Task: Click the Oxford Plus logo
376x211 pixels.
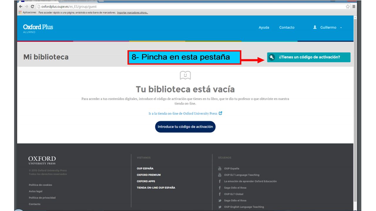Action: [x=38, y=28]
